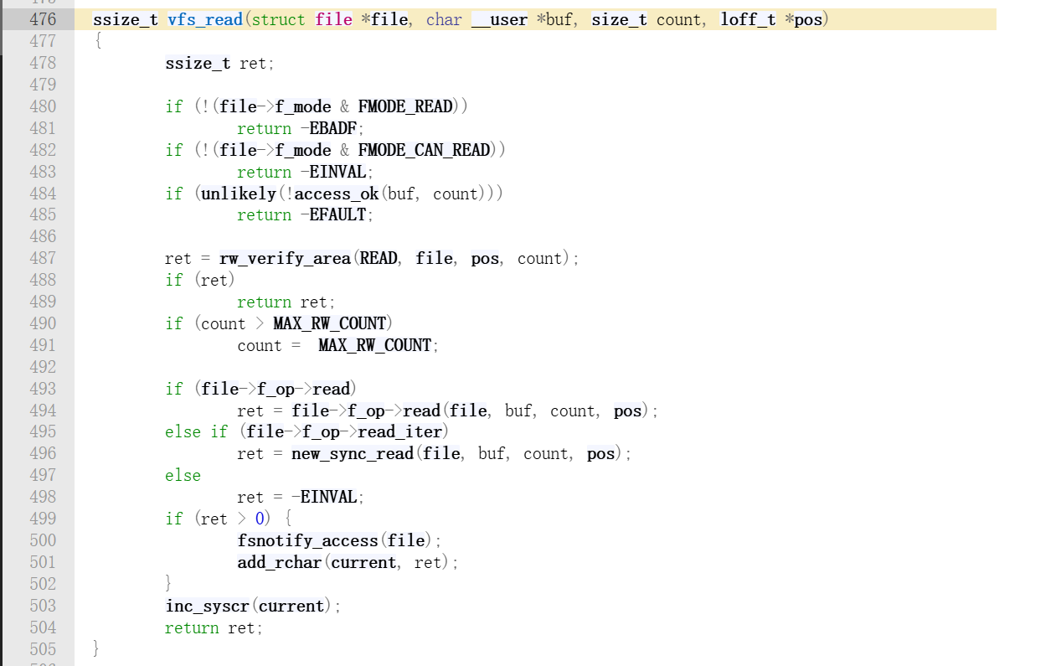The image size is (1061, 666).
Task: Click the standalone else keyword on line 497
Action: coord(183,476)
